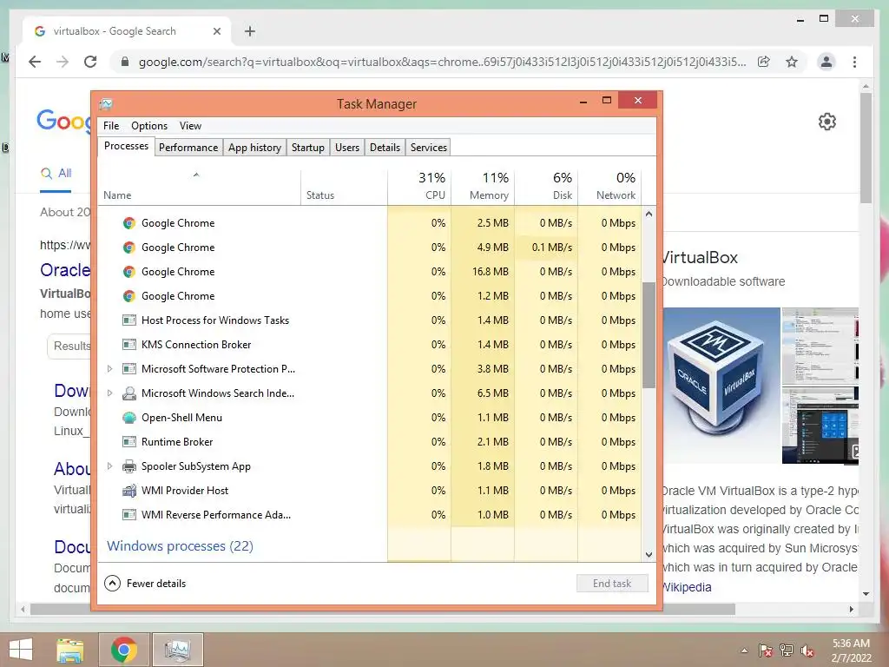Click the Runtime Broker process icon
Image resolution: width=889 pixels, height=667 pixels.
129,442
